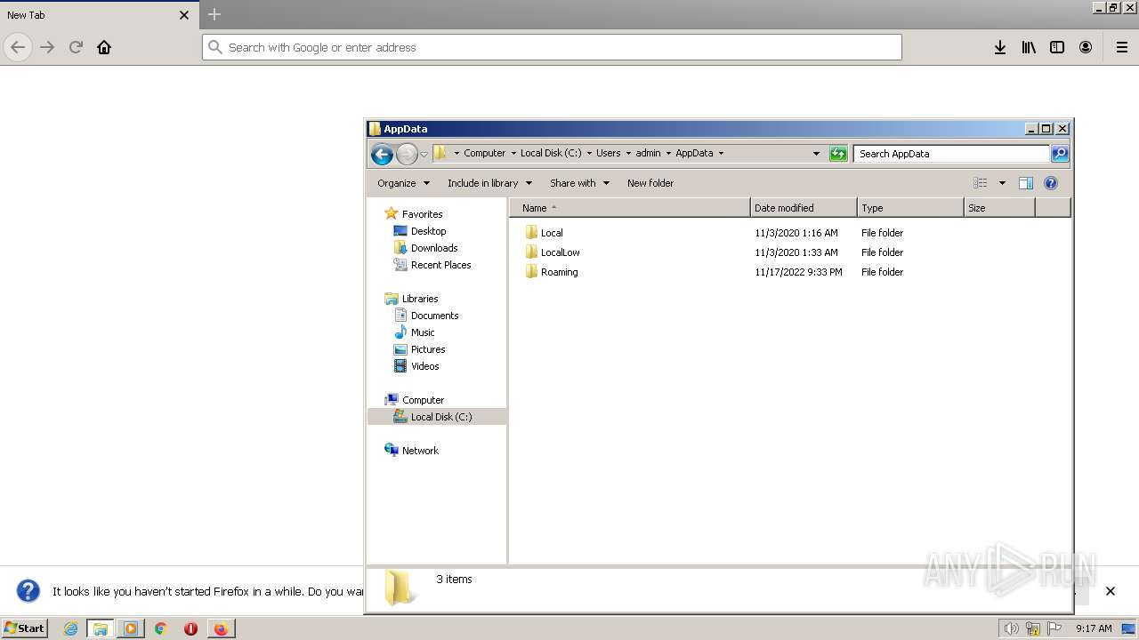The width and height of the screenshot is (1139, 640).
Task: Select Libraries in navigation pane
Action: click(x=420, y=299)
